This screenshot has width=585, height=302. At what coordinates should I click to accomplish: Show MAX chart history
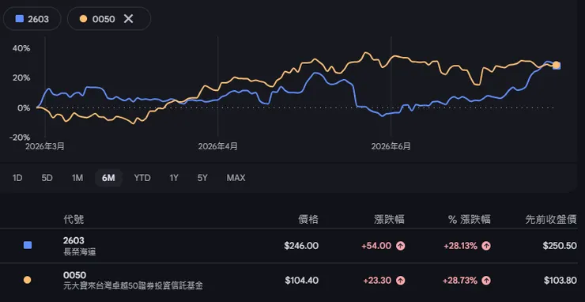coord(236,178)
